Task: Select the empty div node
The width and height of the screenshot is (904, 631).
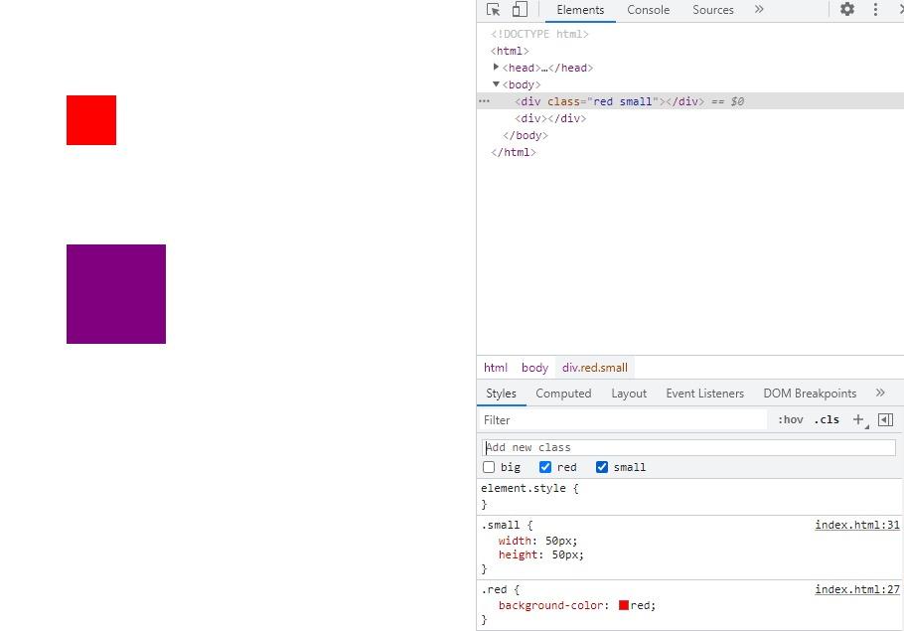Action: [x=550, y=118]
